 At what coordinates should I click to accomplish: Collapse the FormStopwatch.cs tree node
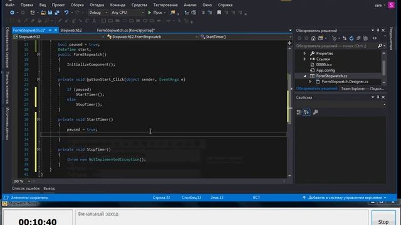[305, 76]
